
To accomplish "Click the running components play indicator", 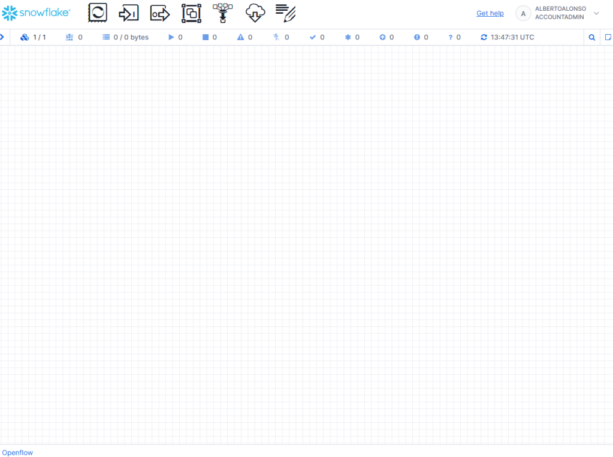I will [171, 37].
